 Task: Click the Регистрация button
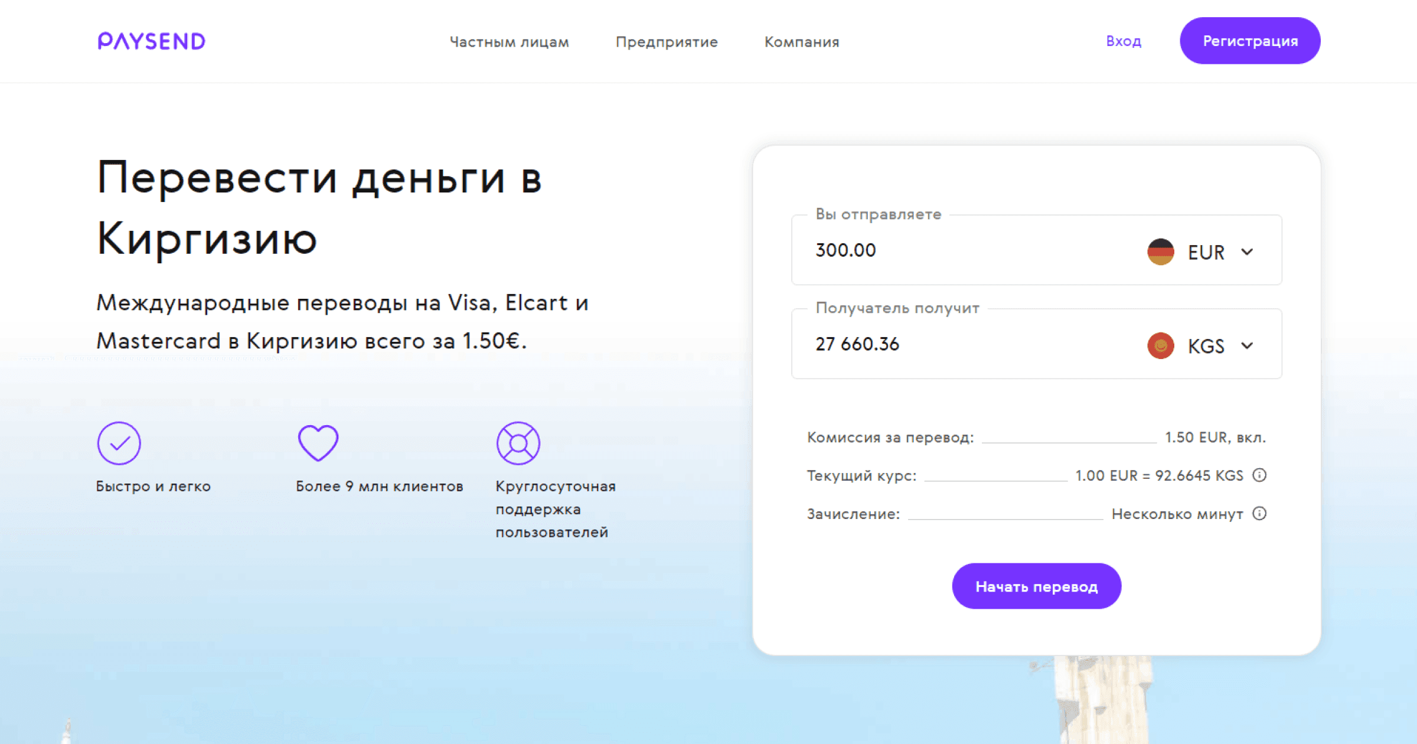coord(1250,41)
